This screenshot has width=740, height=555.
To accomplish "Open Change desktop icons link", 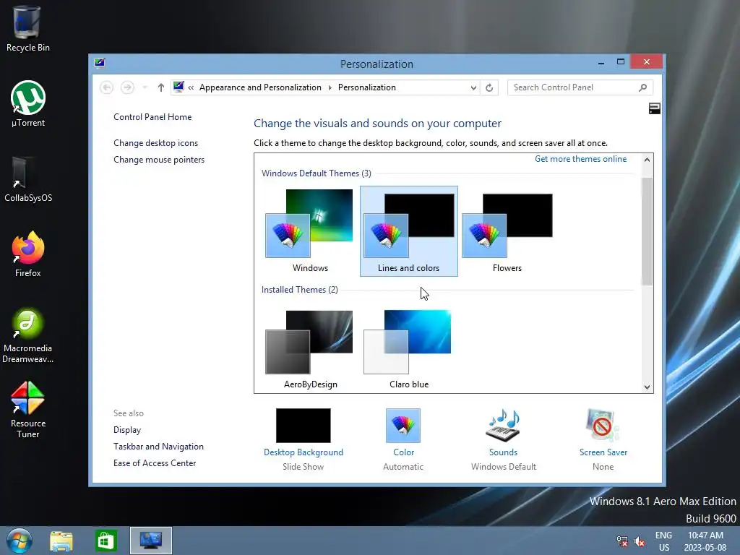I will point(156,143).
